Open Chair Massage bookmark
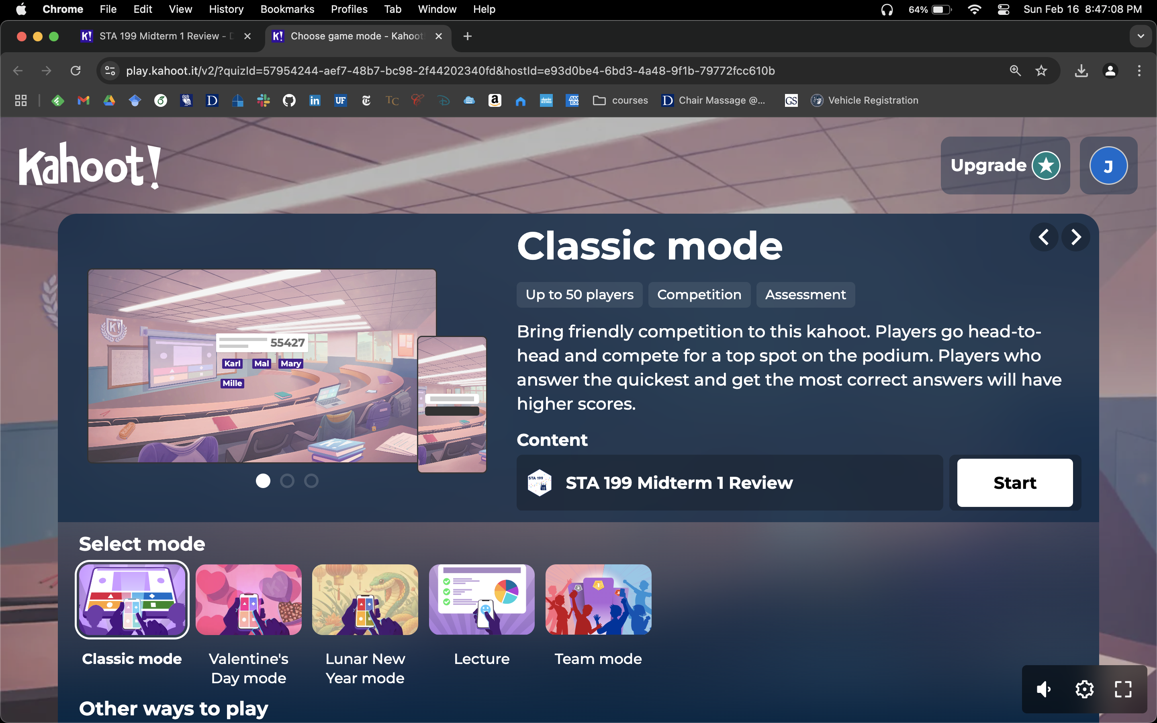1157x723 pixels. [713, 100]
